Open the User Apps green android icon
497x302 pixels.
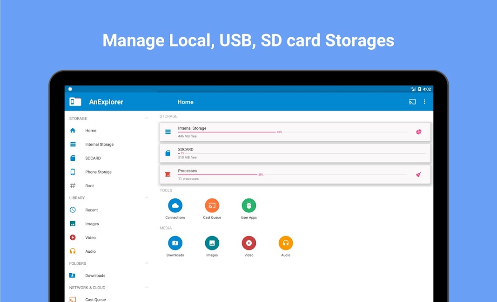(249, 206)
